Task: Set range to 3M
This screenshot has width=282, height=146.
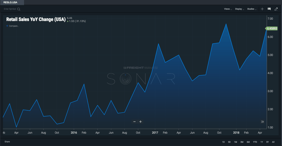Action: pyautogui.click(x=242, y=142)
